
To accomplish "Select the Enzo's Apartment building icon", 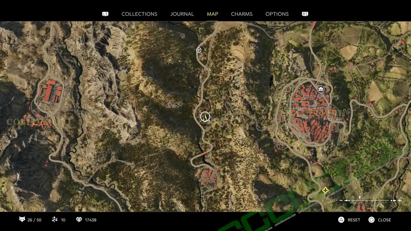I will pos(321,89).
